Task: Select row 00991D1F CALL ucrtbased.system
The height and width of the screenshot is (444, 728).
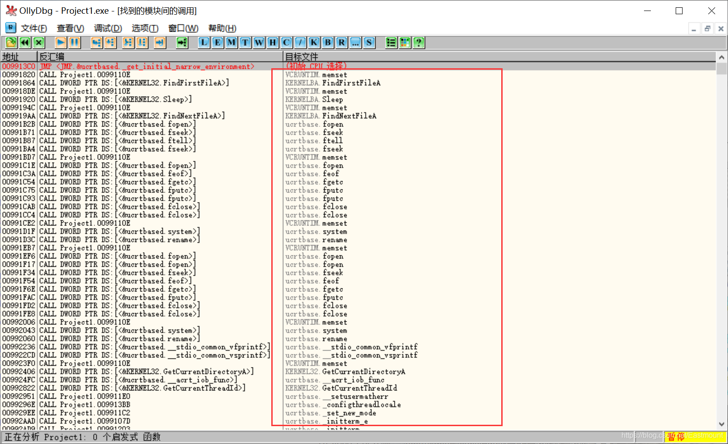Action: click(358, 231)
